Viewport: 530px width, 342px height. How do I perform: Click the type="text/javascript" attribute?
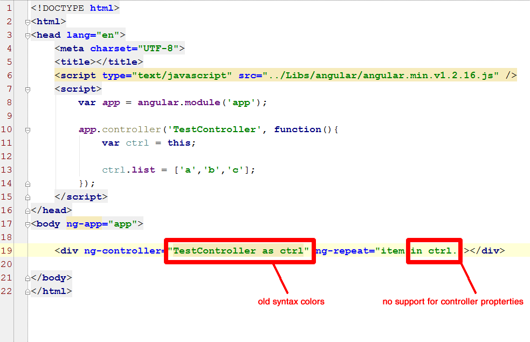point(167,75)
